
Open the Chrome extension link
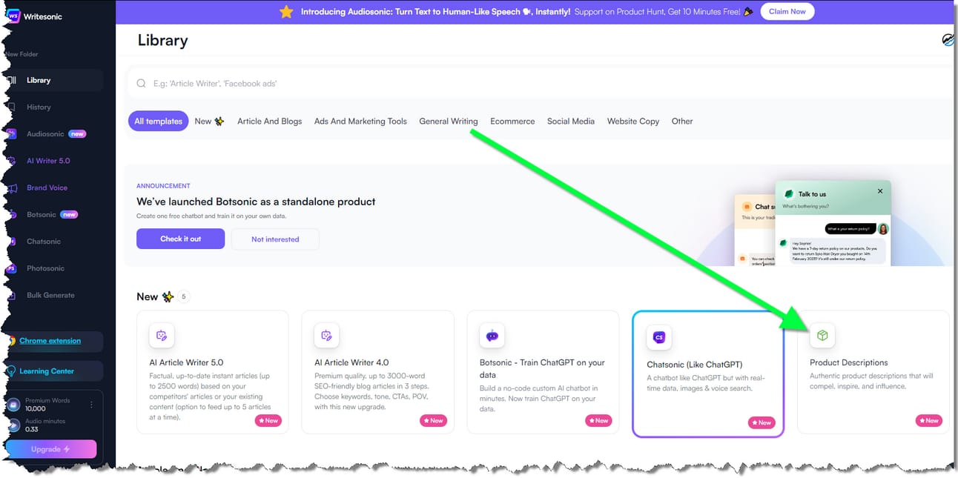point(50,341)
